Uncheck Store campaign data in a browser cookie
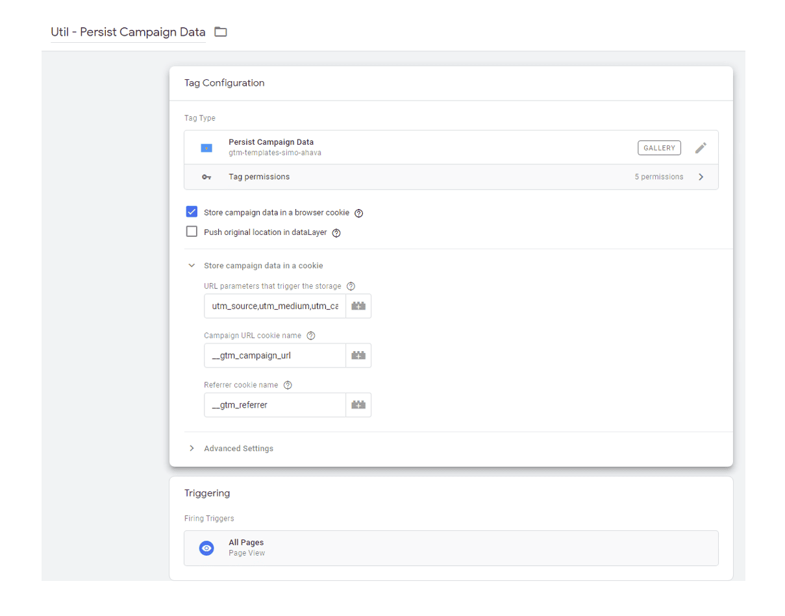The image size is (785, 616). 192,212
